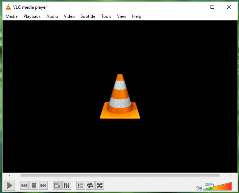Screen dimensions: 239x193
Task: Click the cone in video area
Action: 120,96
